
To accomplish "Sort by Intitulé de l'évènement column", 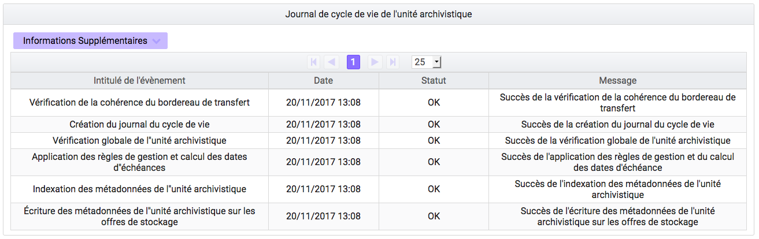I will coord(139,81).
